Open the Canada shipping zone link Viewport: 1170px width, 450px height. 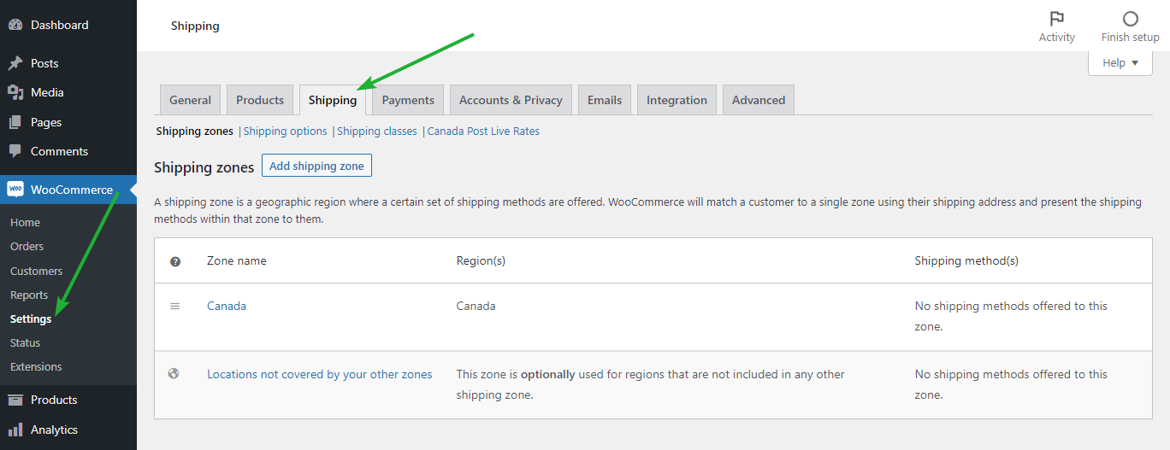click(x=227, y=306)
